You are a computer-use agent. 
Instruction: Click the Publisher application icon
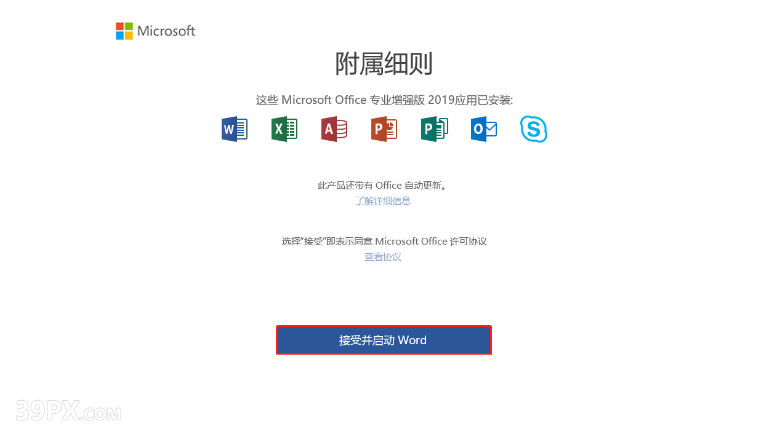[x=434, y=129]
